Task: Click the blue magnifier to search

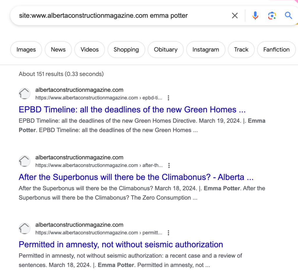Action: (x=288, y=15)
